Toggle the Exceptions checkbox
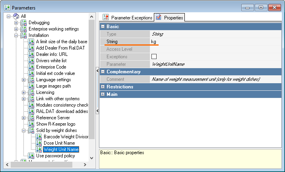Image resolution: width=285 pixels, height=172 pixels. click(154, 57)
